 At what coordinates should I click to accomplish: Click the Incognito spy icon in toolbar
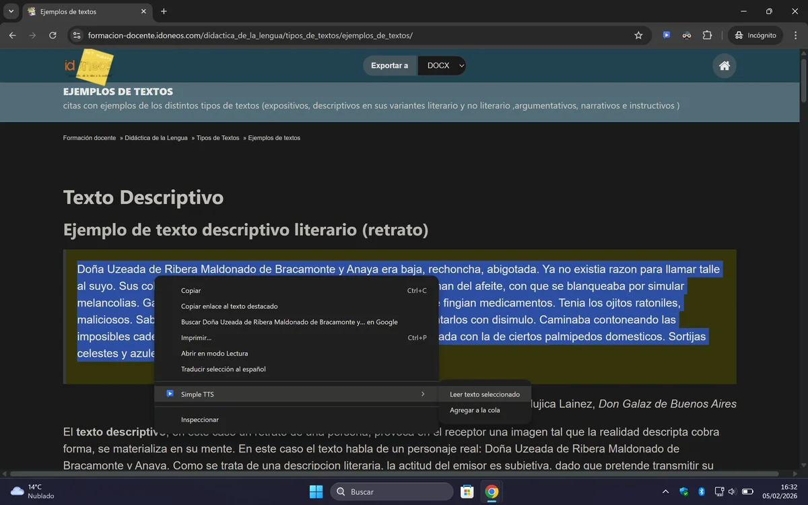(740, 35)
